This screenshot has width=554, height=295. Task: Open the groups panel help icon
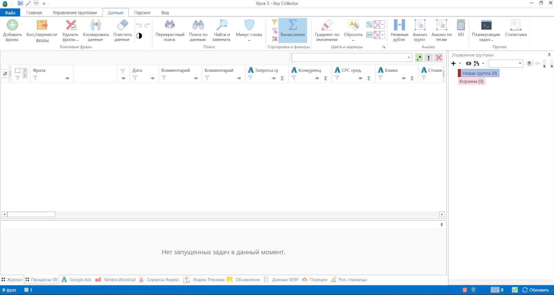coord(529,63)
